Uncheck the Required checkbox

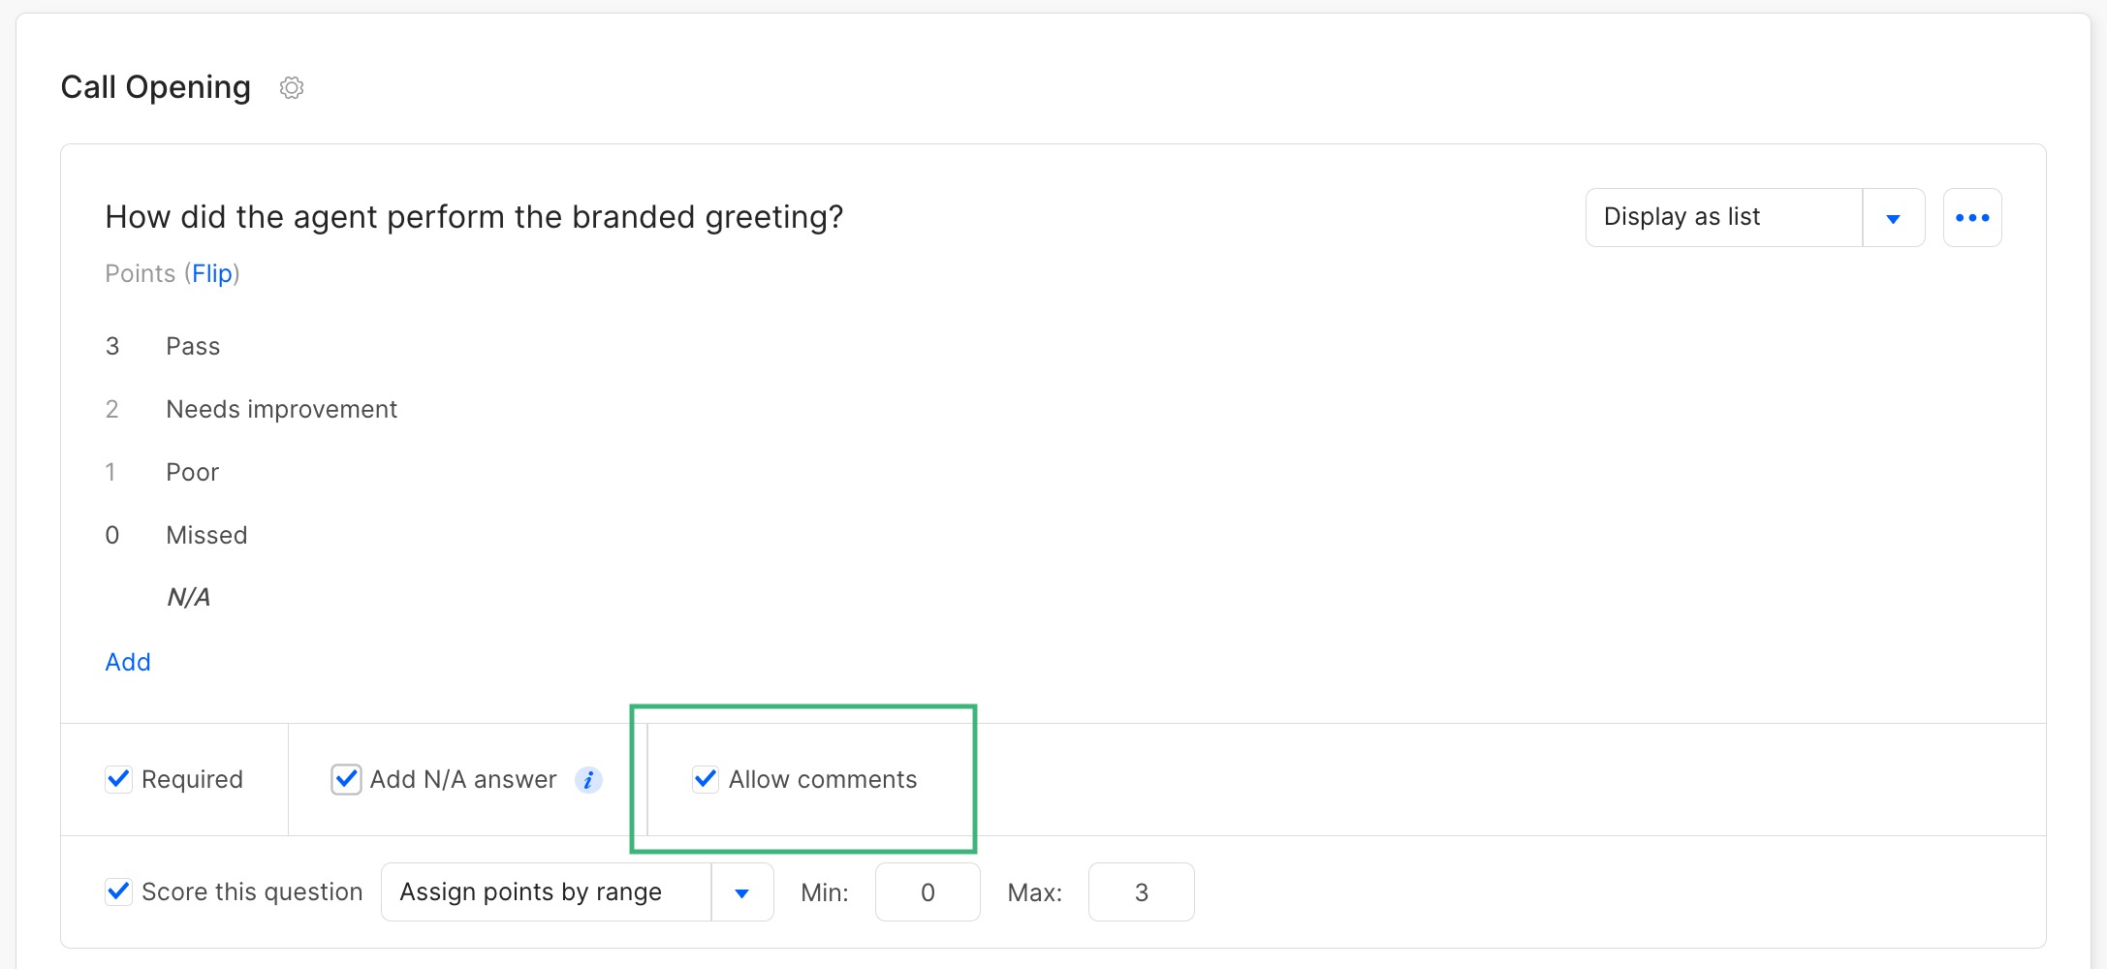click(x=118, y=778)
